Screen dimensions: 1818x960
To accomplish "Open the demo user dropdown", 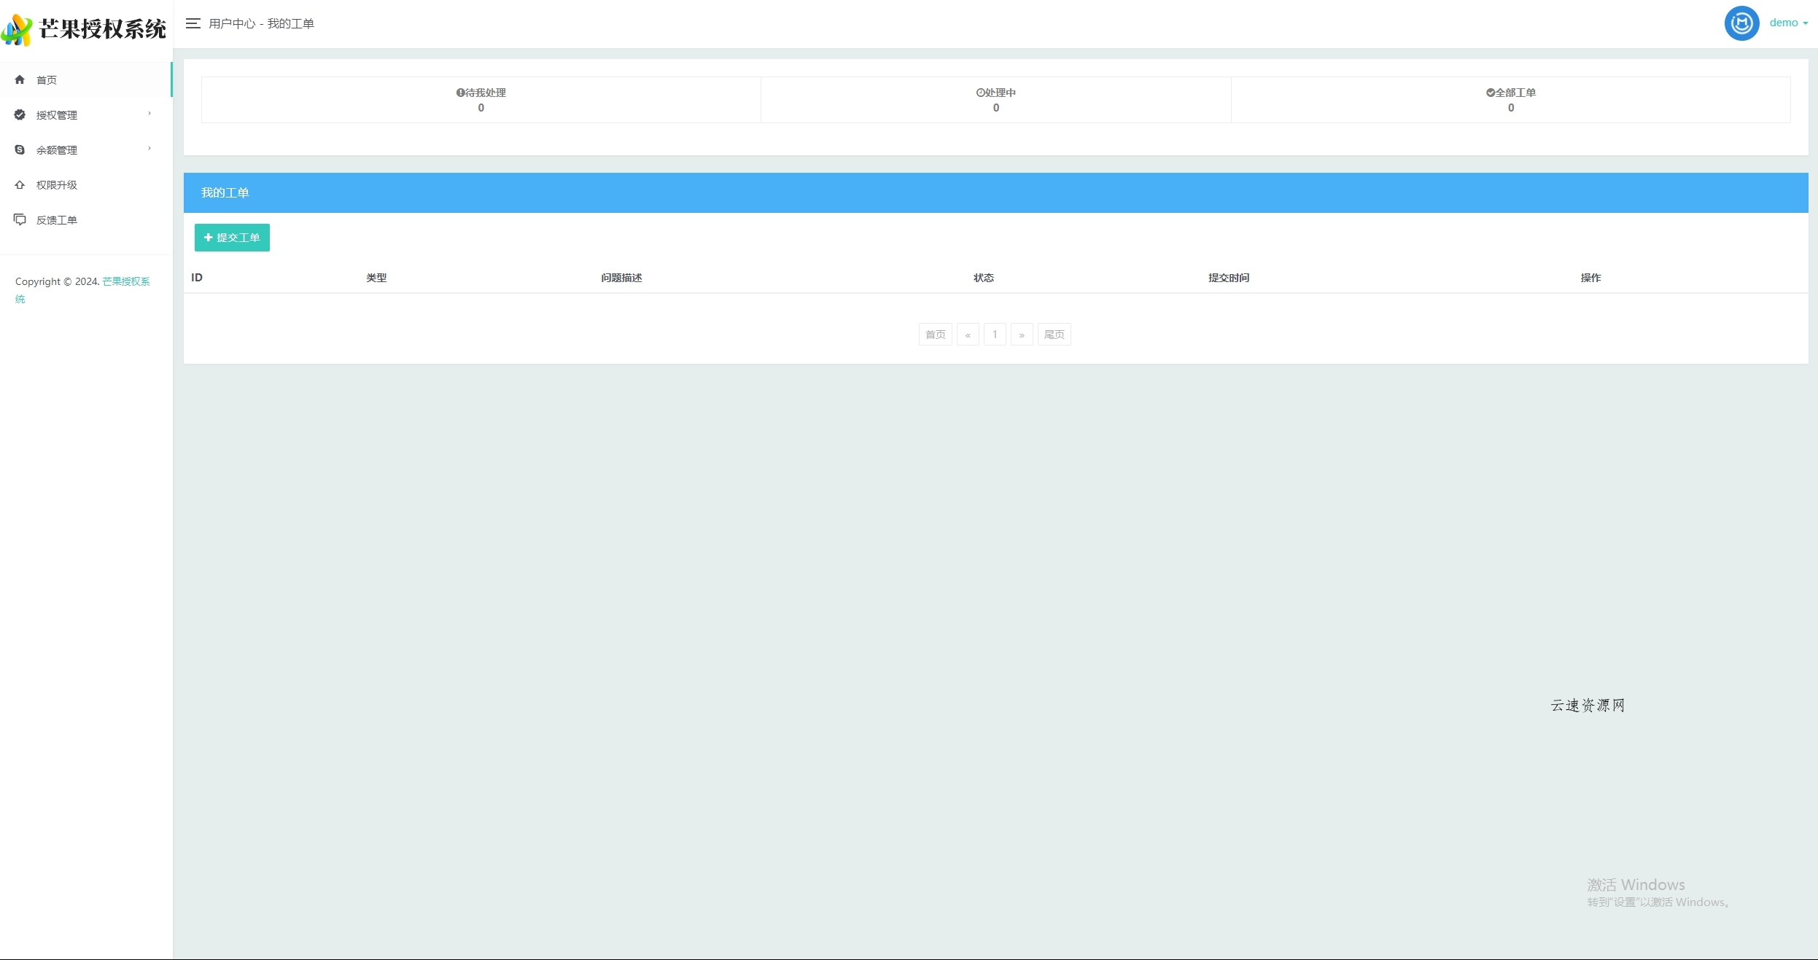I will [x=1788, y=23].
